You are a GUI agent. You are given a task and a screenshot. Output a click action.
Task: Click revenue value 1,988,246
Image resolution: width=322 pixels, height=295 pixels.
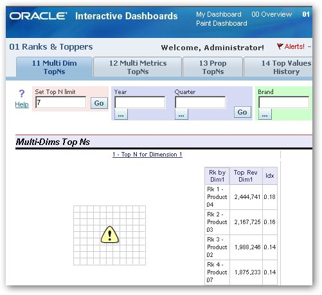247,247
